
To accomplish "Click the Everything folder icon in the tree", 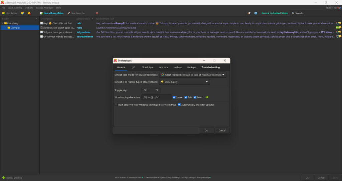I will tap(5, 23).
